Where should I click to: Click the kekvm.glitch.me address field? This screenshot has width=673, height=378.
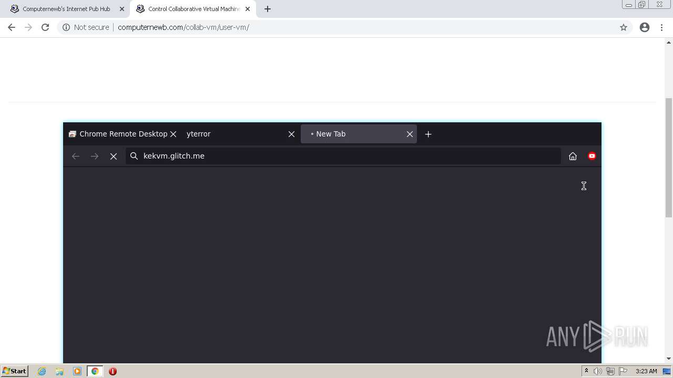coord(343,156)
